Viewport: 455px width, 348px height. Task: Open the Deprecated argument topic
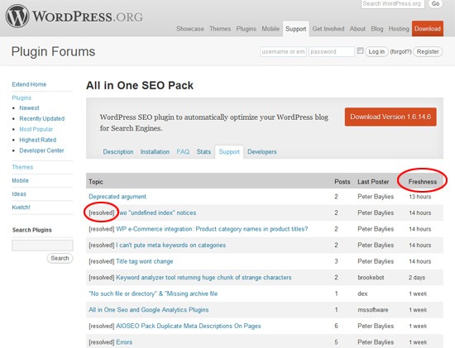pyautogui.click(x=117, y=197)
